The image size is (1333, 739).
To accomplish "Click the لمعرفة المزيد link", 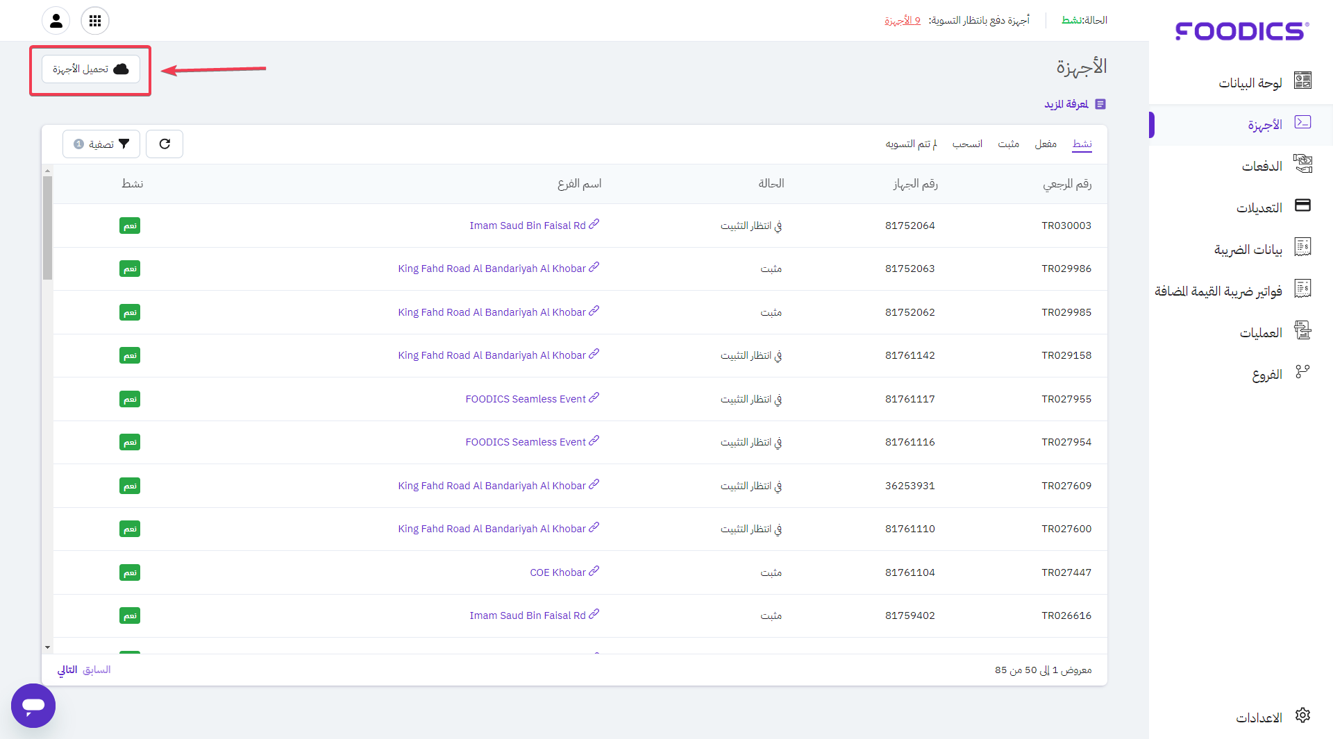I will [1066, 104].
